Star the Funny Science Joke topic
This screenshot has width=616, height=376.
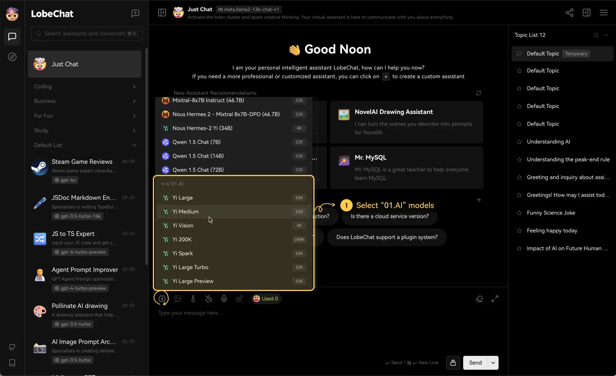click(x=519, y=213)
